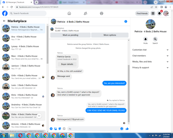Open the Groups icon in top navigation
The width and height of the screenshot is (173, 138).
click(x=101, y=13)
